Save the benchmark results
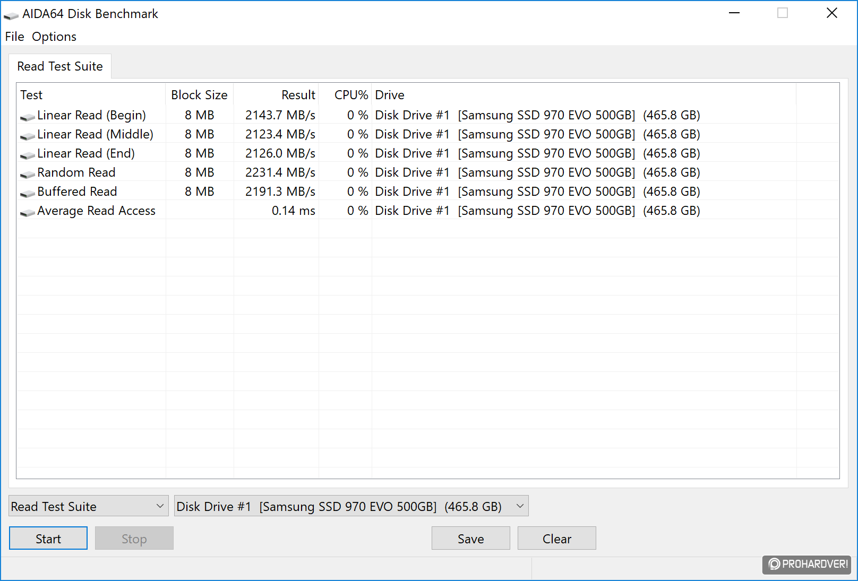The width and height of the screenshot is (858, 581). pyautogui.click(x=471, y=539)
